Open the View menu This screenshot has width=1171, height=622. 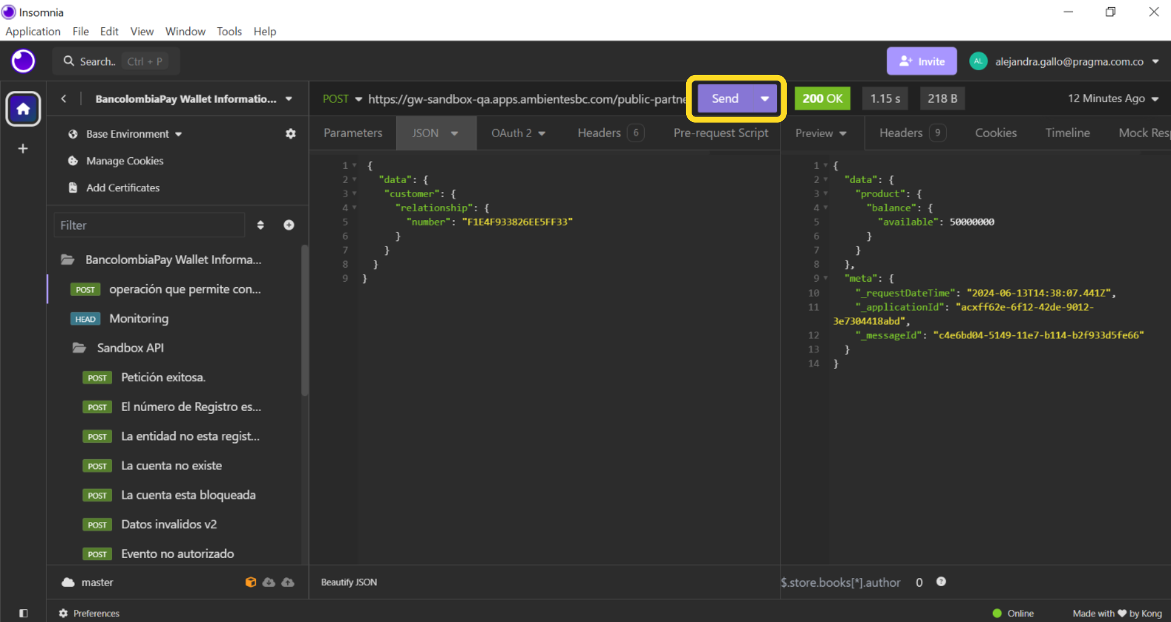coord(141,31)
